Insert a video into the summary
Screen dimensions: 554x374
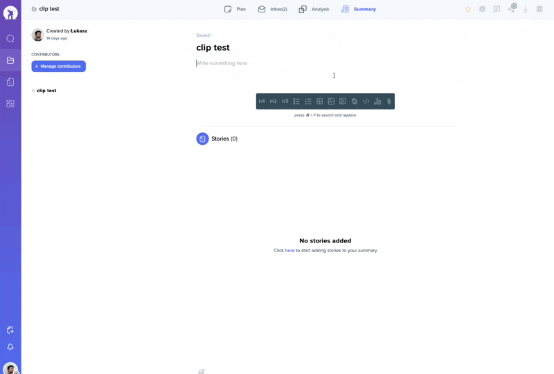pos(343,101)
